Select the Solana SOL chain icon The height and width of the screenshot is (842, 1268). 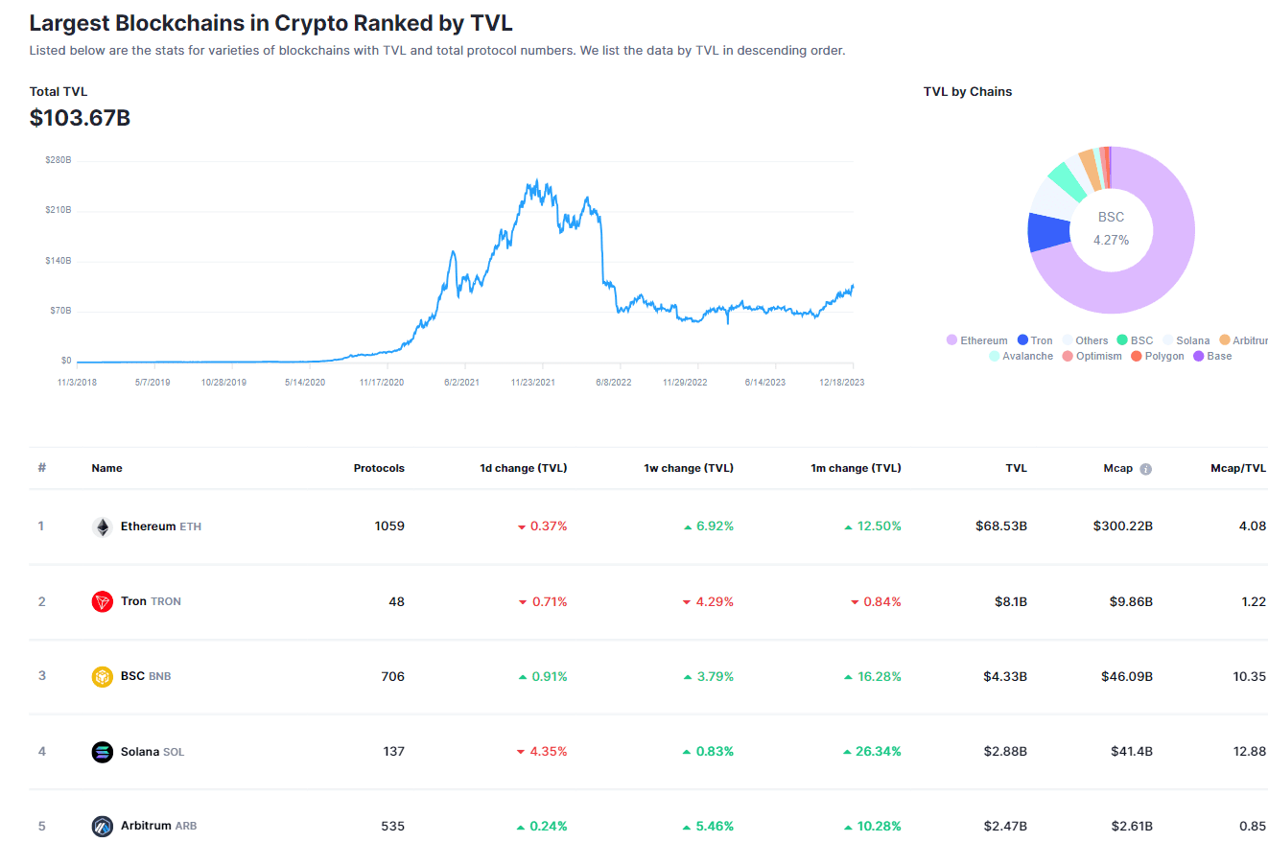coord(103,751)
